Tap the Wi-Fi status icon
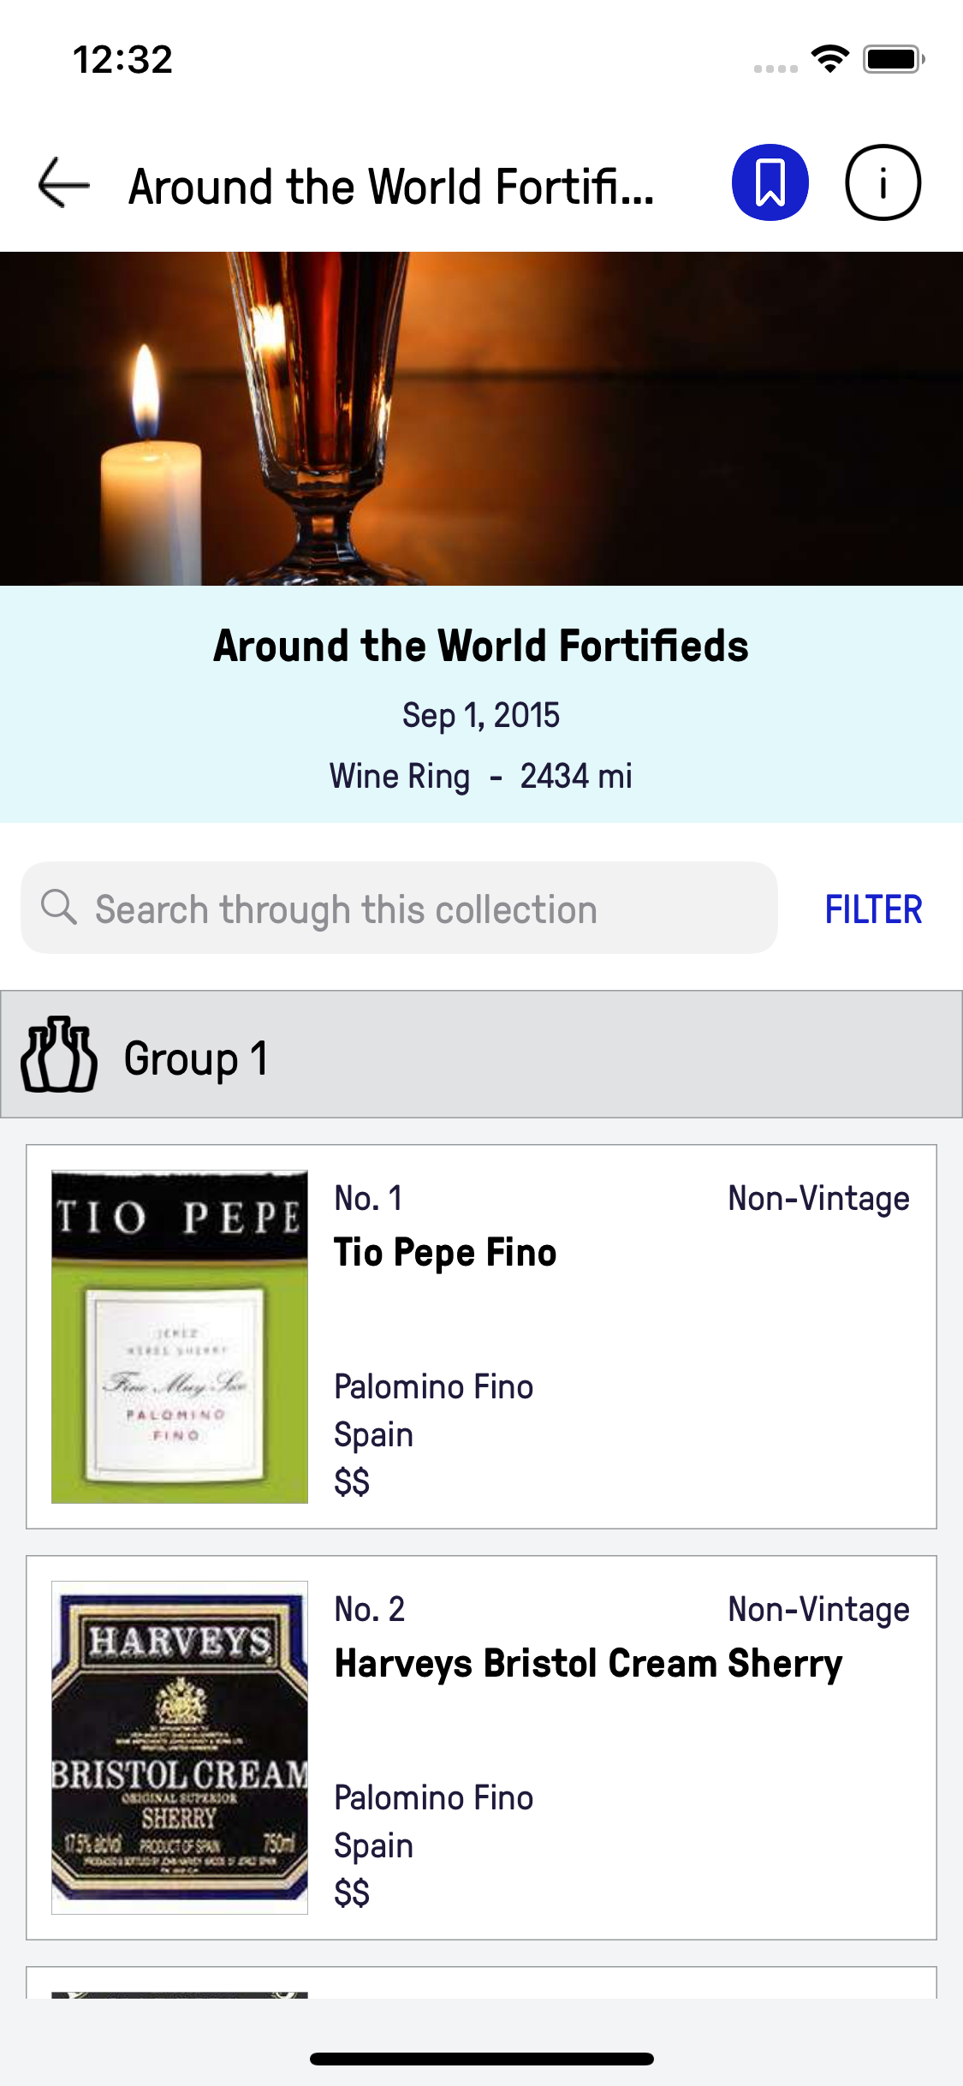This screenshot has width=963, height=2086. (x=829, y=59)
